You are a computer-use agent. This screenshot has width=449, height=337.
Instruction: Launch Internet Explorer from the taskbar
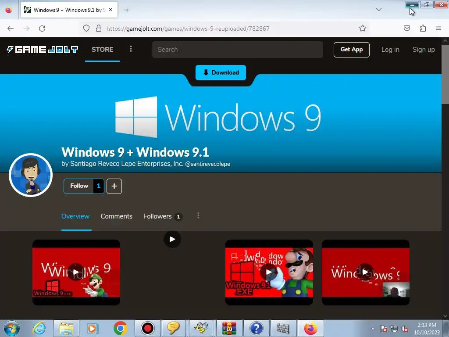pos(39,328)
